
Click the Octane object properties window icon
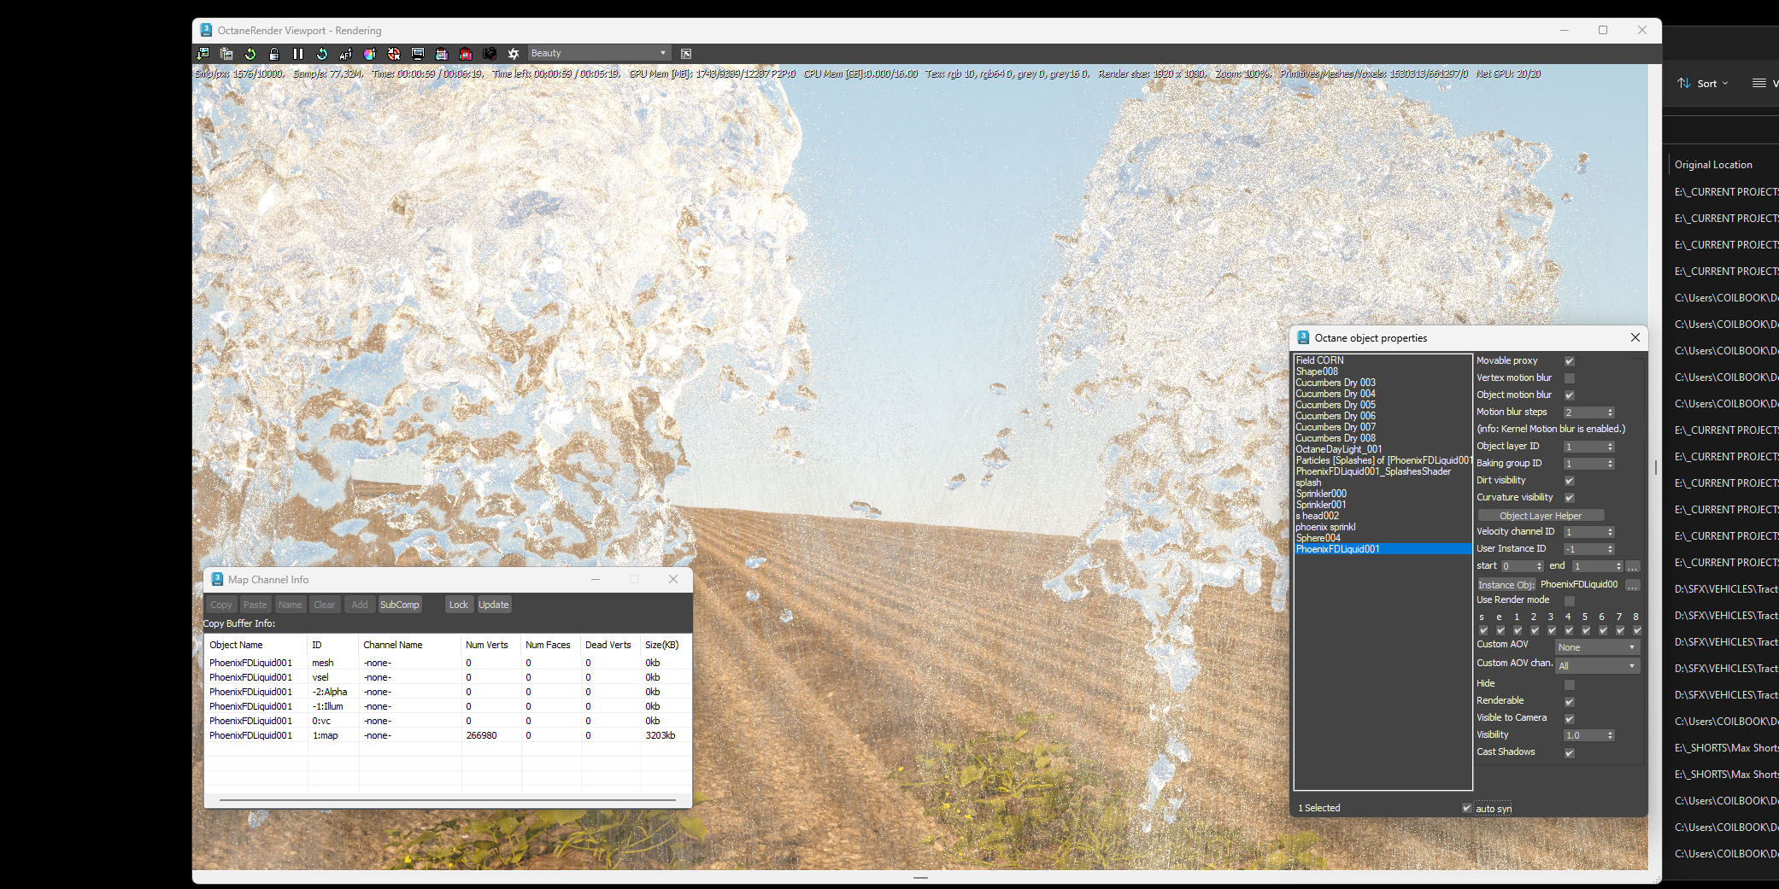pyautogui.click(x=1303, y=337)
